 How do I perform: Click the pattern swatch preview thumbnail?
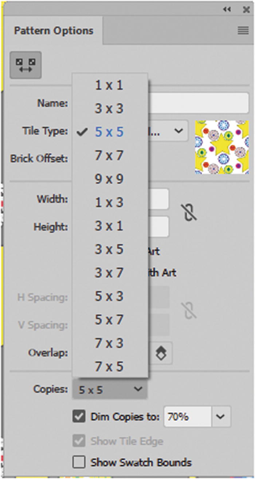[x=221, y=147]
